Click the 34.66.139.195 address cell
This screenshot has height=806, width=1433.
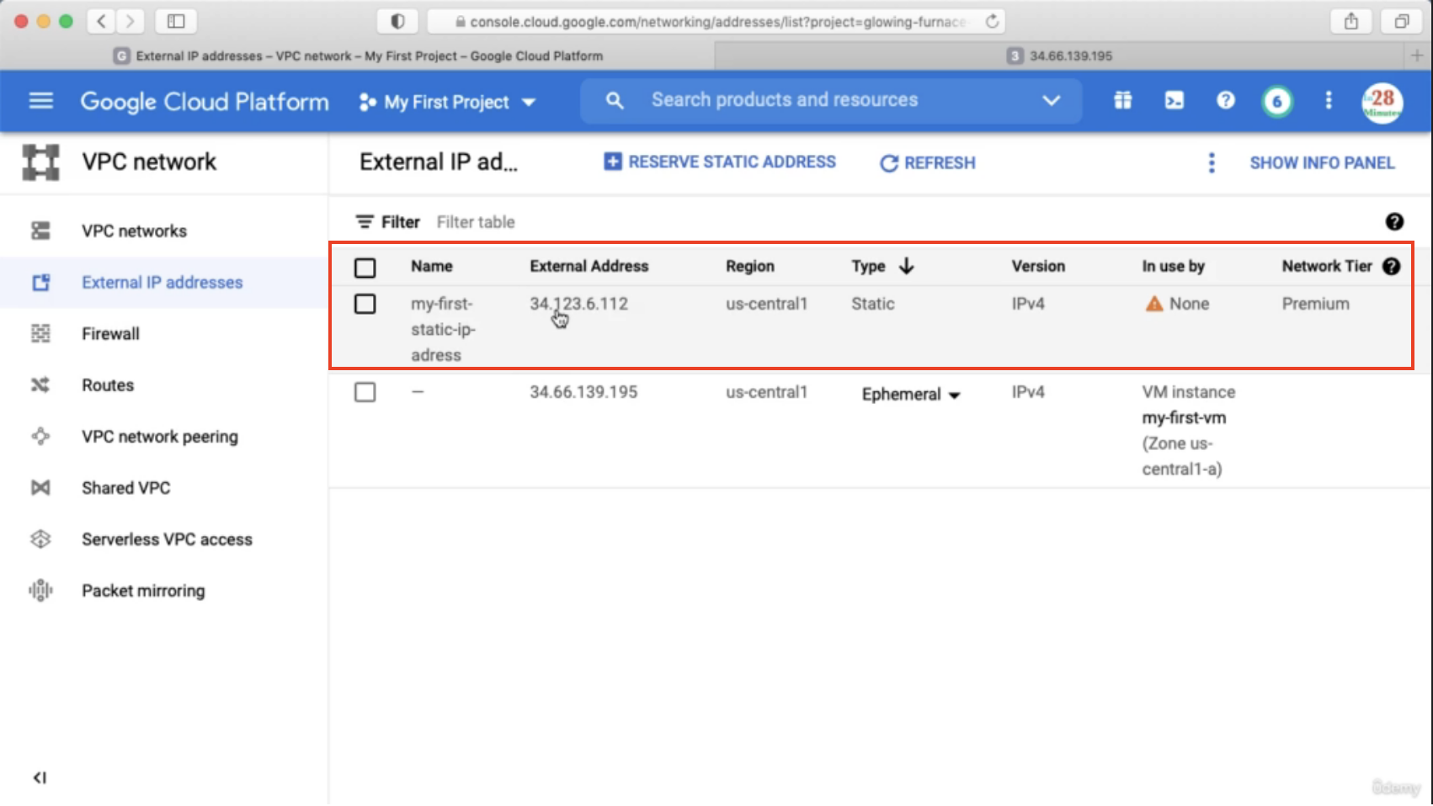[583, 392]
